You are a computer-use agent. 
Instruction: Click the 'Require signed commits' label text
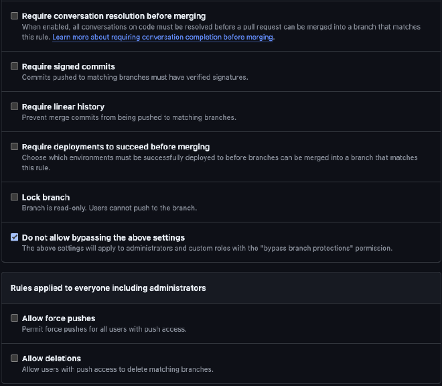click(x=68, y=66)
